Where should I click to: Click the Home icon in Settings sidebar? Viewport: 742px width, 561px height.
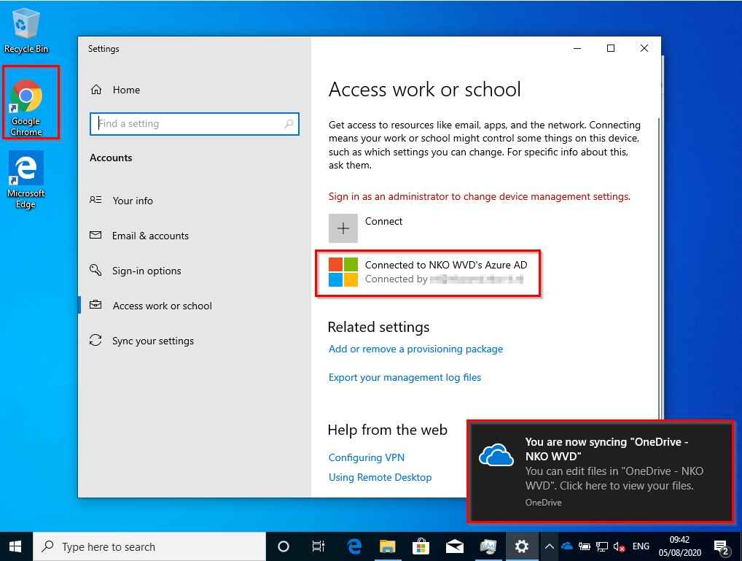(x=96, y=90)
